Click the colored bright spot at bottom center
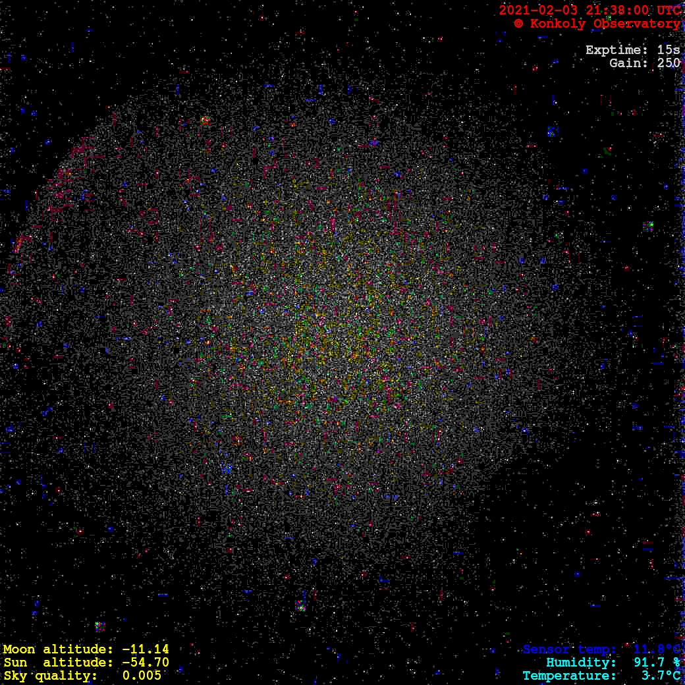 tap(300, 605)
